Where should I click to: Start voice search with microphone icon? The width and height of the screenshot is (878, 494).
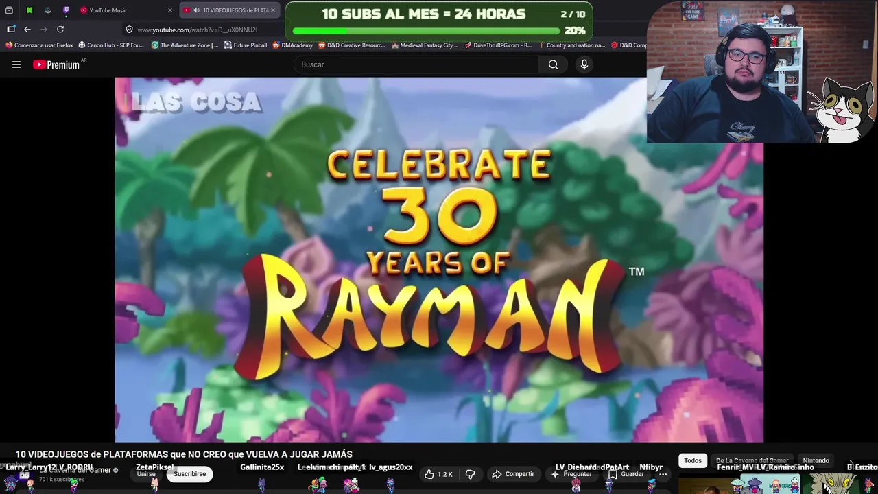584,64
